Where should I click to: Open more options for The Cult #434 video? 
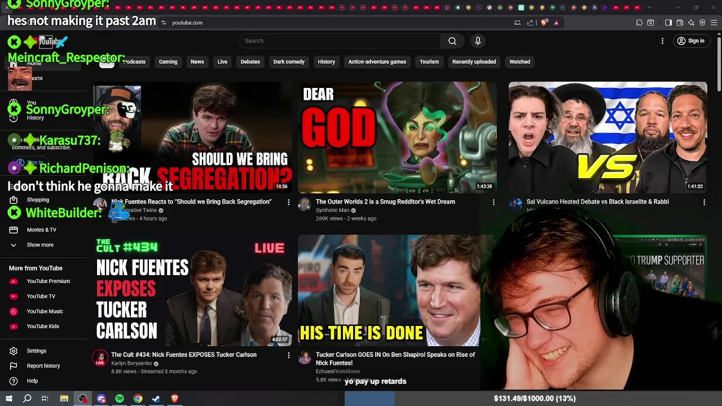coord(289,355)
